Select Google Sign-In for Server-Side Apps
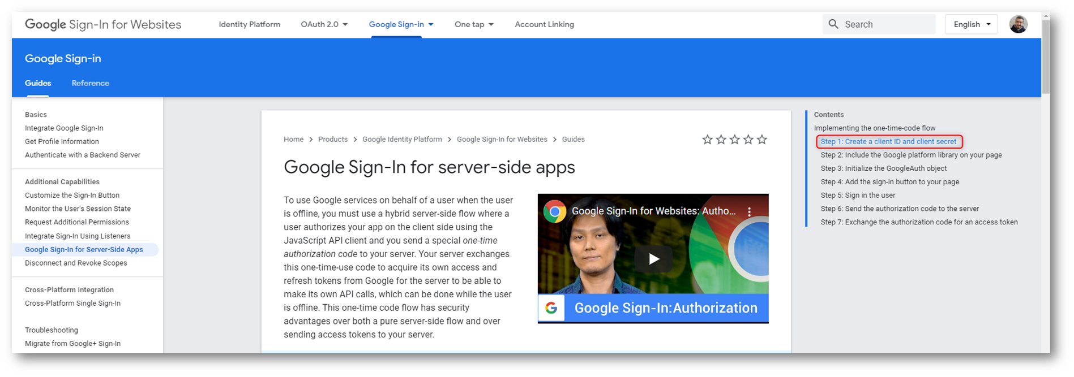Viewport: 1074px width, 377px height. 84,250
